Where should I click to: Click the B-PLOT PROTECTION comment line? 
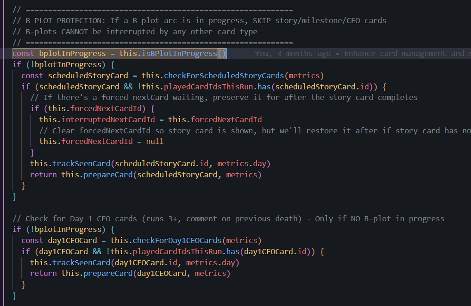click(x=200, y=21)
